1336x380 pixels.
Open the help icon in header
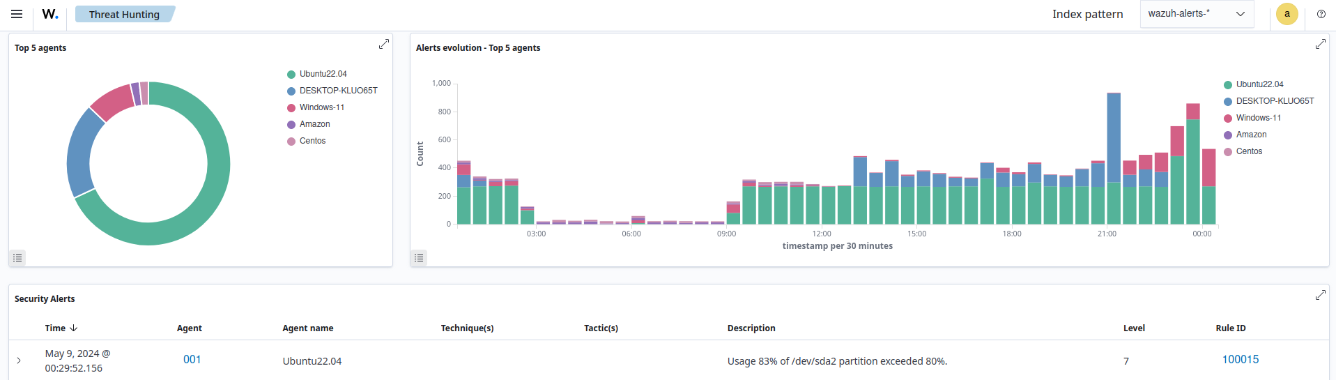[1321, 14]
